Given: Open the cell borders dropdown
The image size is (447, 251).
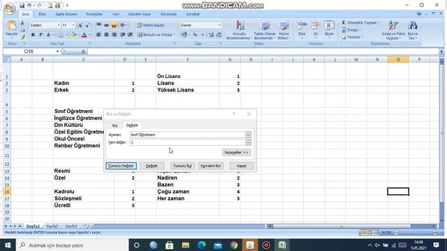Looking at the screenshot, I should (x=66, y=35).
